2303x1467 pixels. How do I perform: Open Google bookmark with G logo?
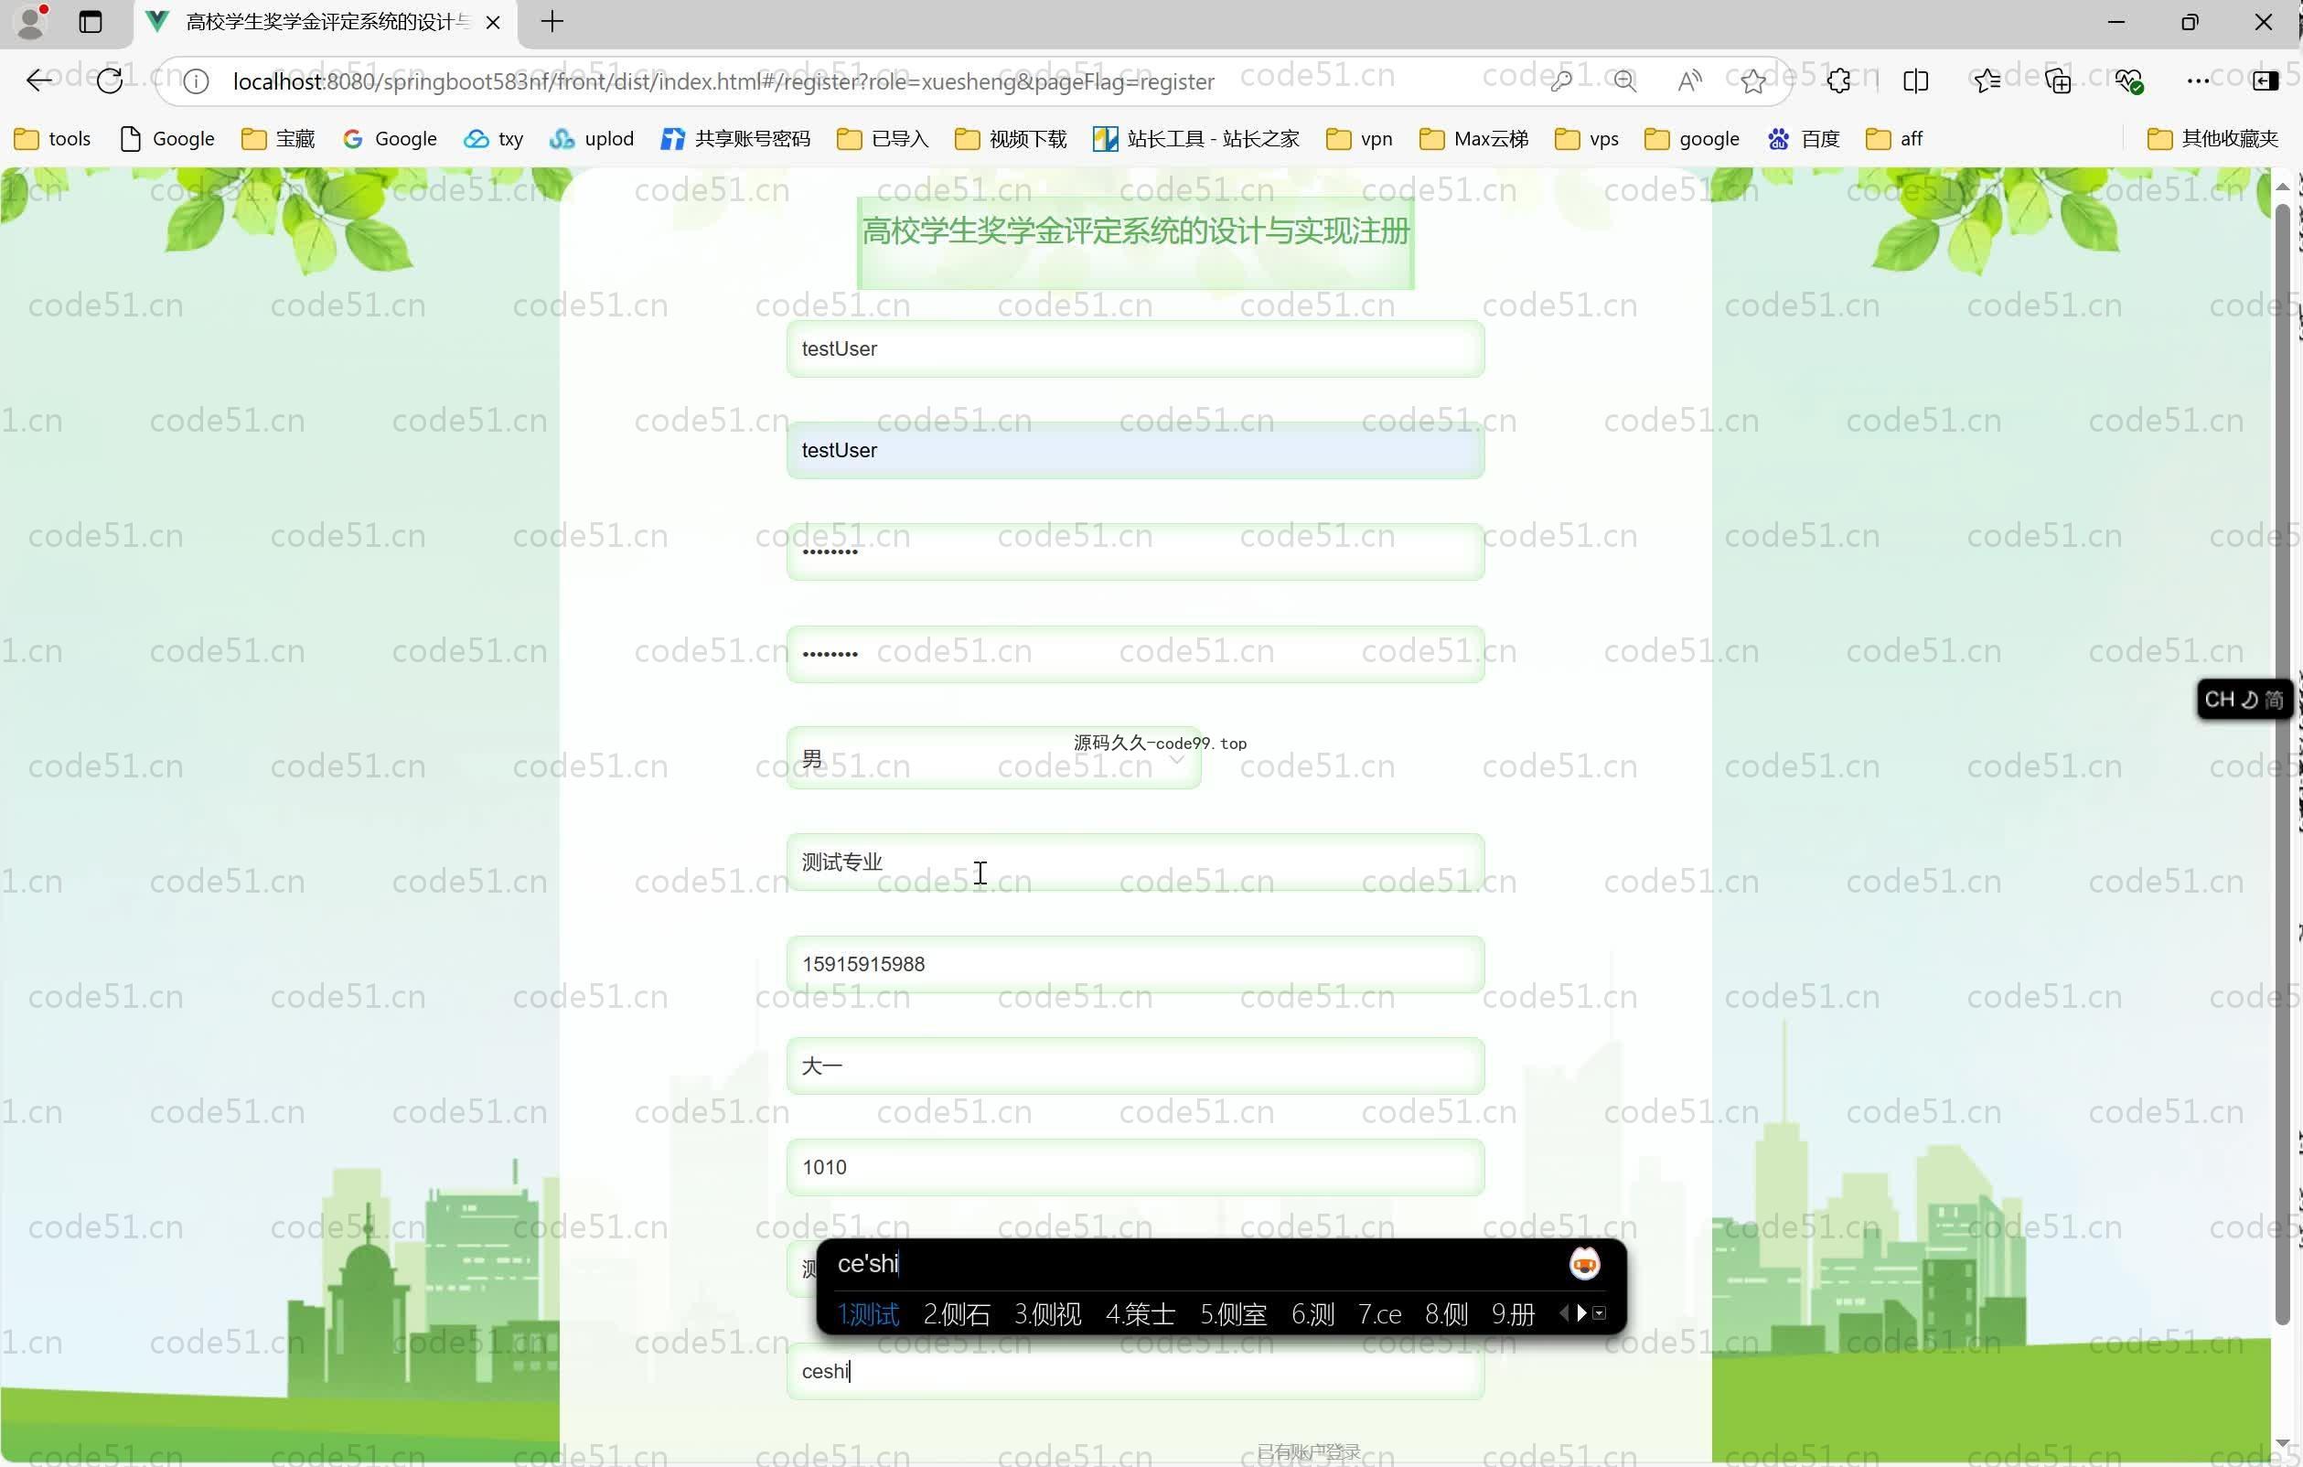point(390,139)
